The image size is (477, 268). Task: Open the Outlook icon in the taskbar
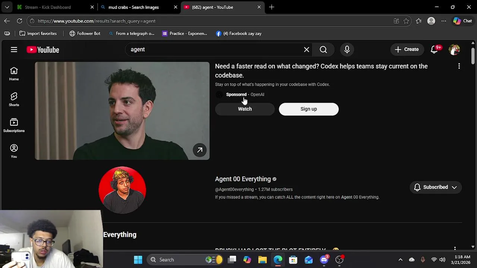tap(309, 259)
